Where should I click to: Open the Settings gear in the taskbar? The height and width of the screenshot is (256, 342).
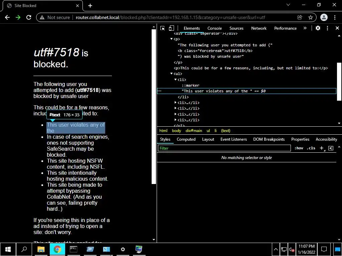tap(123, 249)
